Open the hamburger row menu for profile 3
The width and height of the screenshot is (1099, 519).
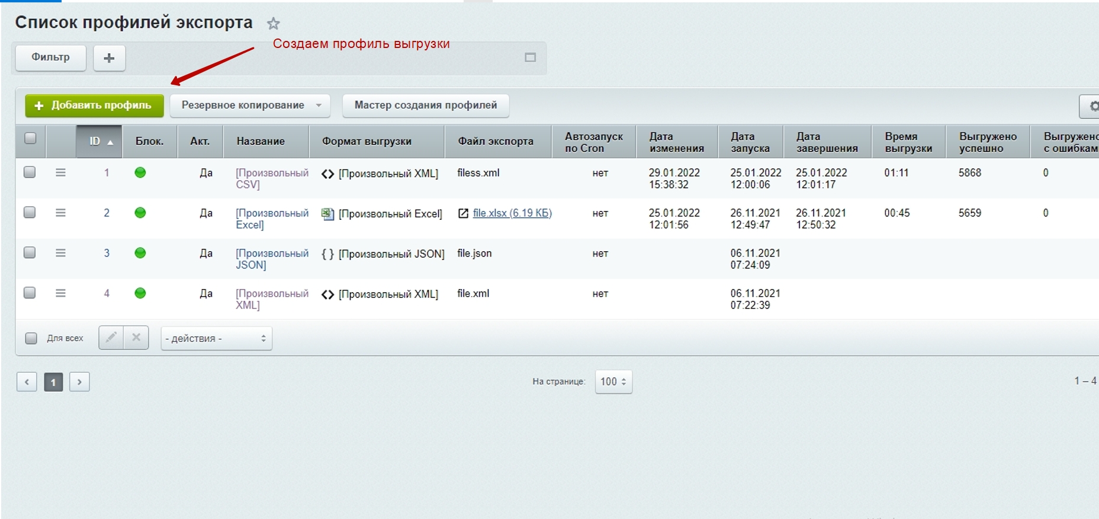[60, 253]
